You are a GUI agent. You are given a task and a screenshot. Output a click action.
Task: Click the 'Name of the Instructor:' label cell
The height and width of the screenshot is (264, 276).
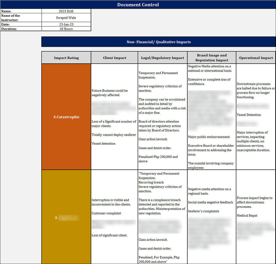[x=21, y=18]
